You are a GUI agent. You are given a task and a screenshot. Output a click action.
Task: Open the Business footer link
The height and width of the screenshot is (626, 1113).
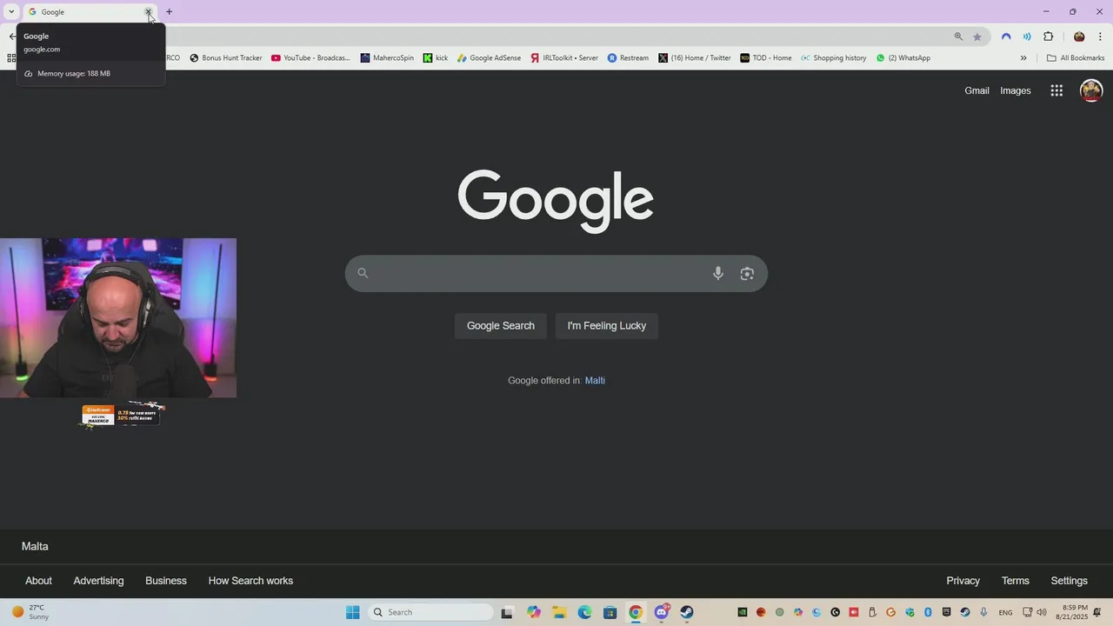tap(166, 581)
